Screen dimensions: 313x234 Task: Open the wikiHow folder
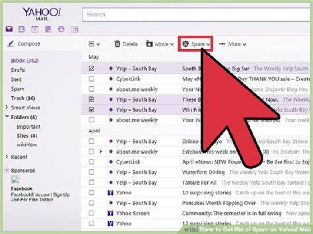(27, 145)
